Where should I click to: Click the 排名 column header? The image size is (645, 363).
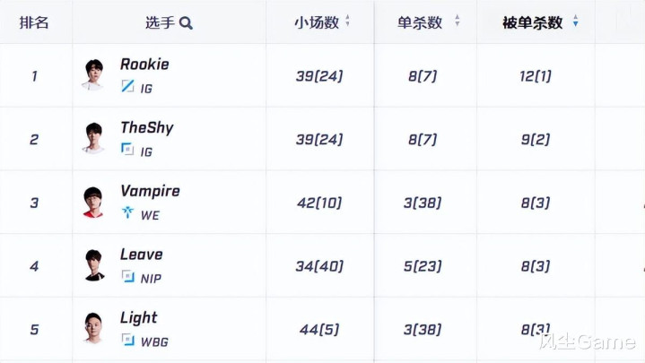click(x=34, y=22)
